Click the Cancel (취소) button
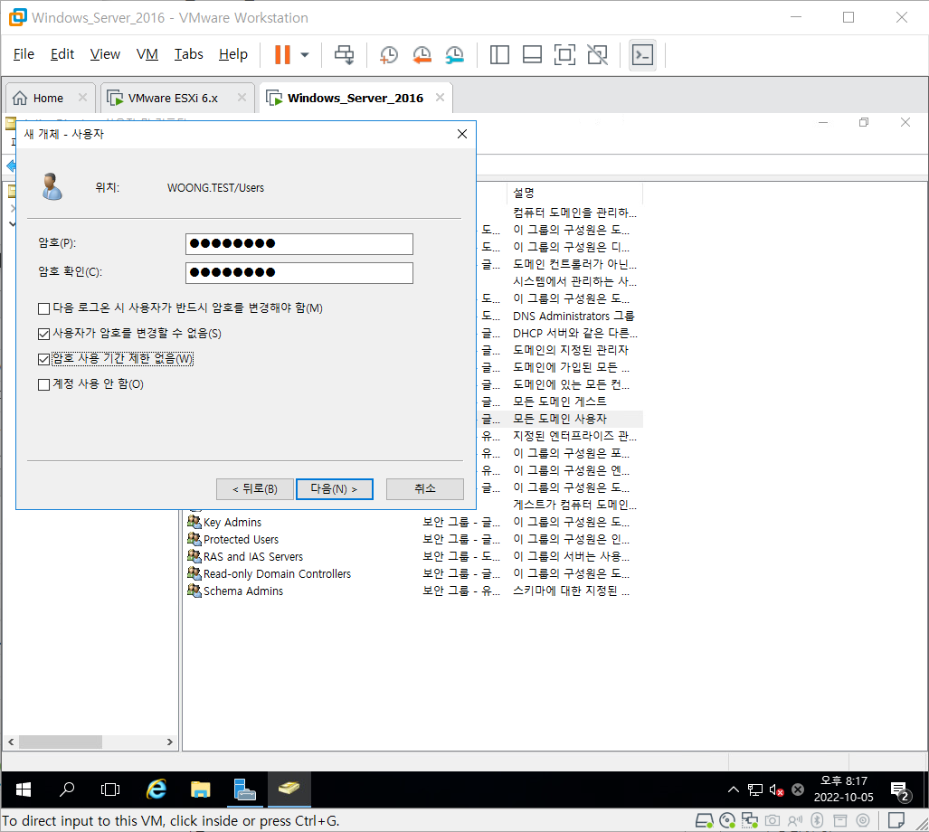The width and height of the screenshot is (929, 832). (x=425, y=489)
